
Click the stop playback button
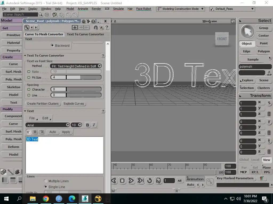(122, 181)
